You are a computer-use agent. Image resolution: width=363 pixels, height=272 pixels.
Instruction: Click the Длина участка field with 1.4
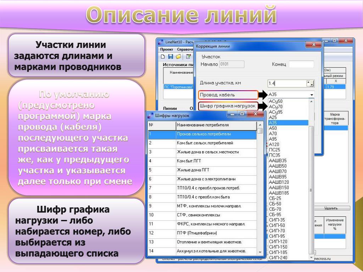pyautogui.click(x=287, y=84)
